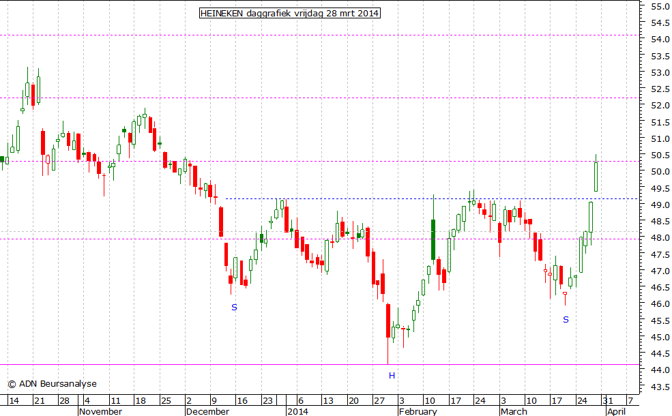Click the "21" date label on time axis
This screenshot has height=416, width=672.
pyautogui.click(x=40, y=401)
